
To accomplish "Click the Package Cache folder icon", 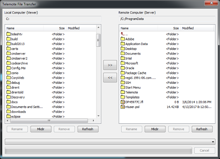I will click(123, 73).
